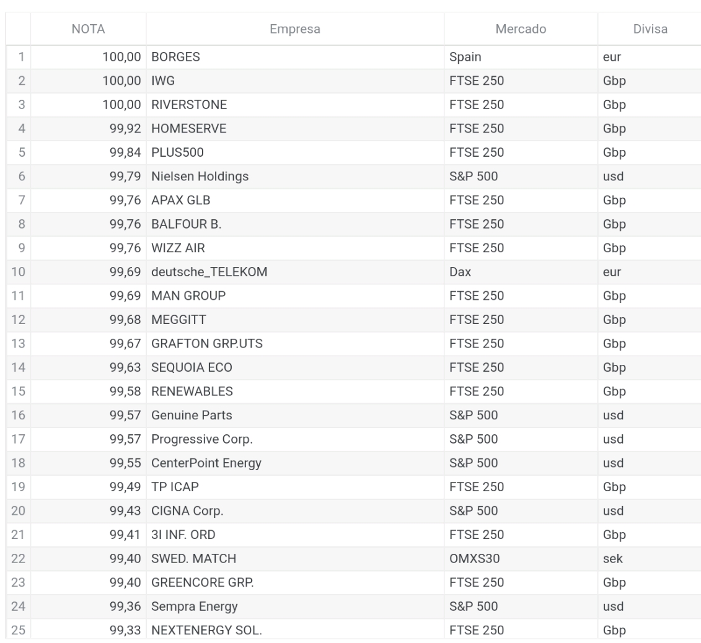The height and width of the screenshot is (643, 701).
Task: Select the 99,69 score for deutsche_TELEKOM
Action: tap(88, 272)
